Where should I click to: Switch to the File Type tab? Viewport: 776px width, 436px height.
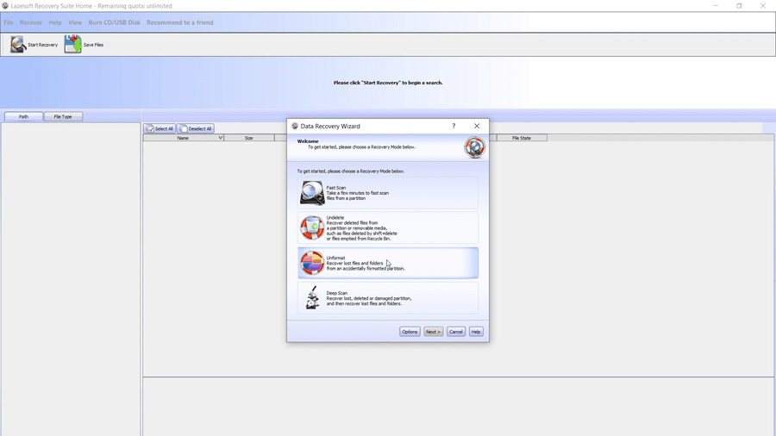(63, 116)
